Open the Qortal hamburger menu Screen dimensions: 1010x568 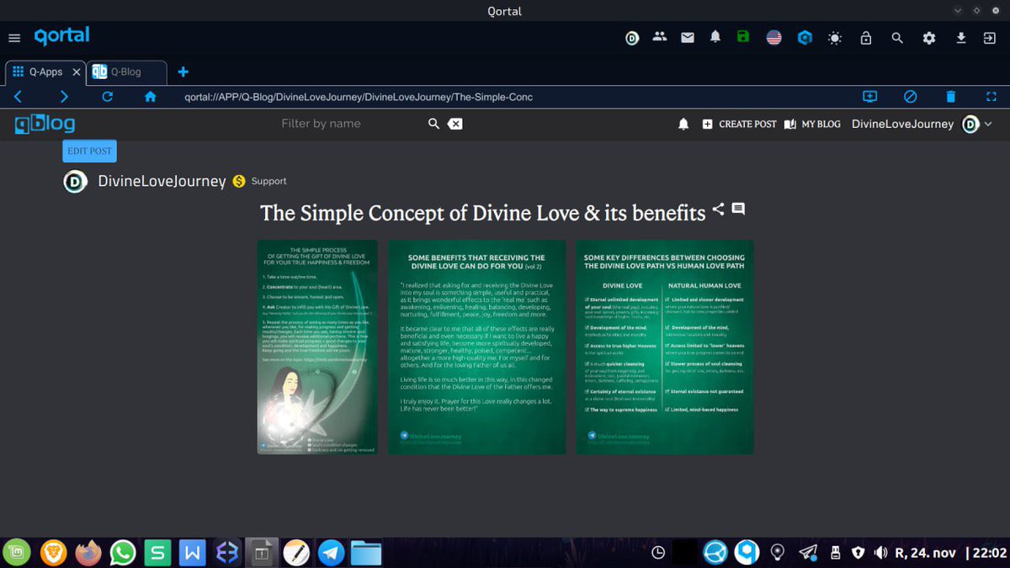[14, 38]
